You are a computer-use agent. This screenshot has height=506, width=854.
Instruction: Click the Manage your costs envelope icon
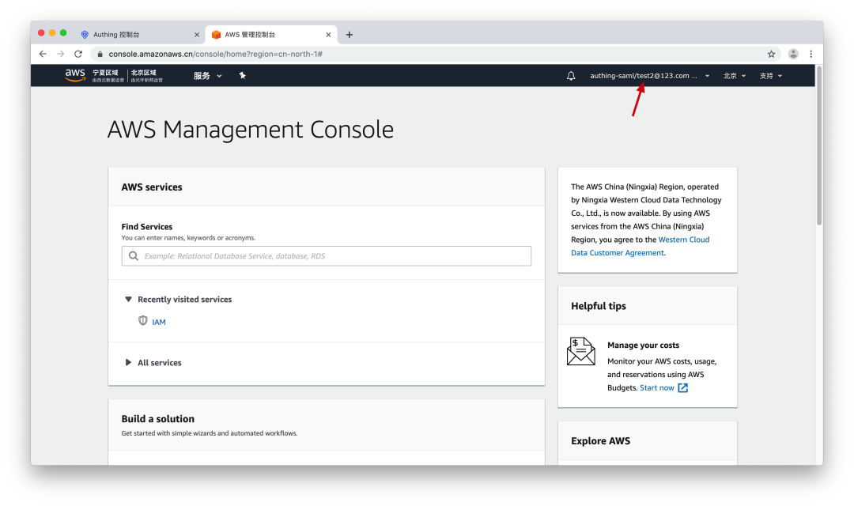click(580, 351)
